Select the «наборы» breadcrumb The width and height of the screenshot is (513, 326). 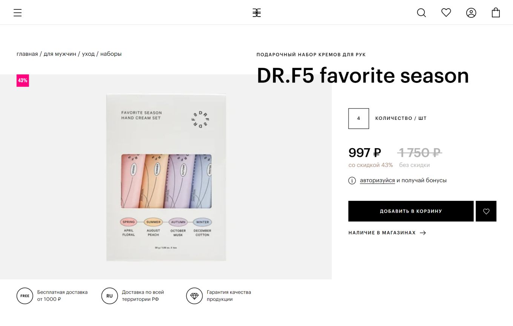coord(111,54)
